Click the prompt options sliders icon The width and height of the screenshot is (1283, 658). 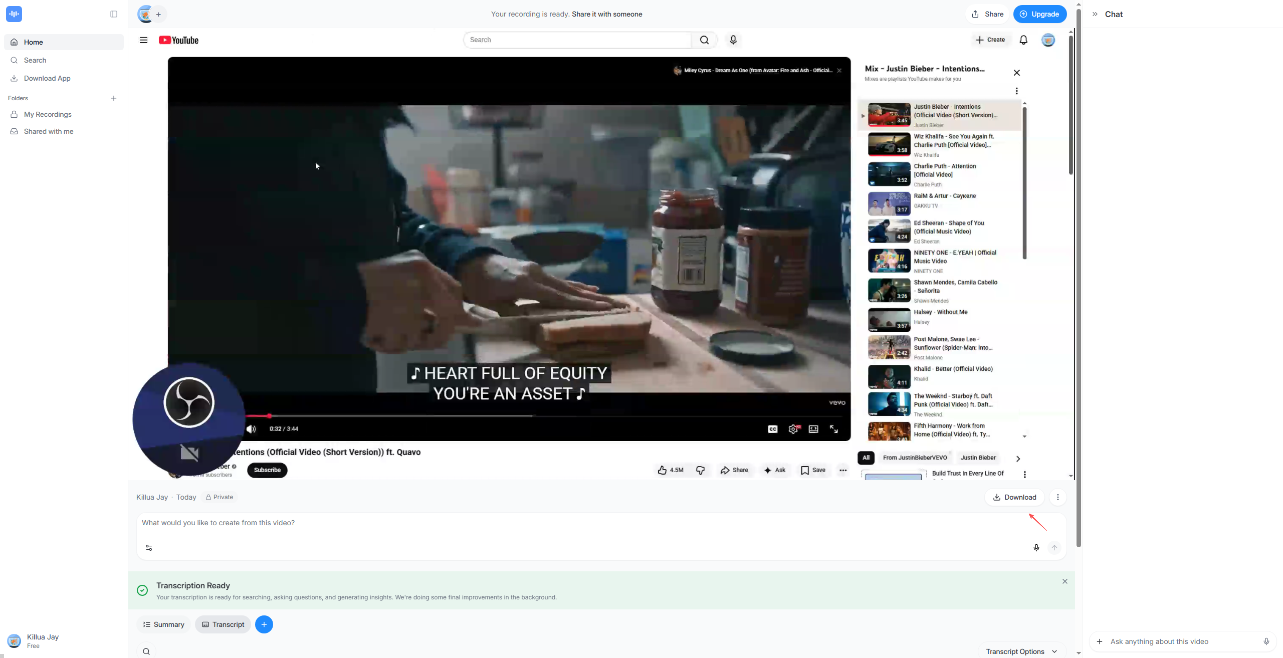[x=149, y=548]
